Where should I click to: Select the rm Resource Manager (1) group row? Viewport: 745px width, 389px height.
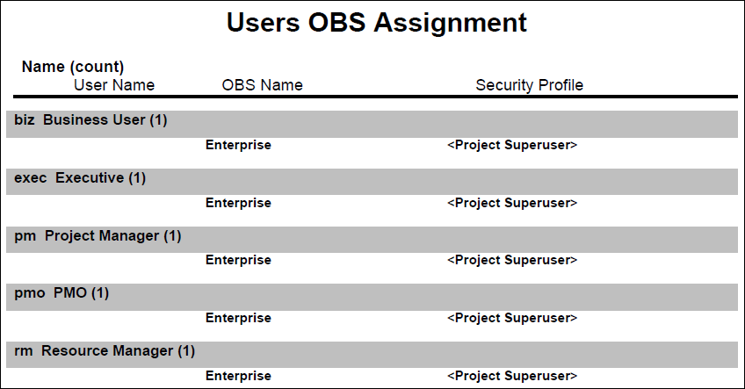point(372,355)
